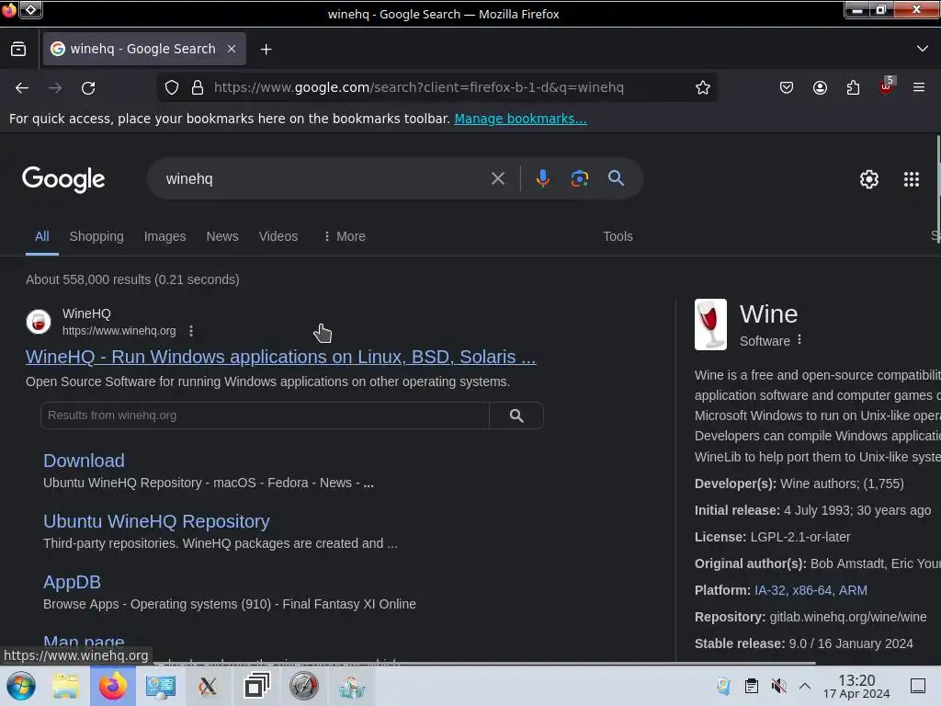941x706 pixels.
Task: Open Firefox View recent browsing icon
Action: point(18,50)
